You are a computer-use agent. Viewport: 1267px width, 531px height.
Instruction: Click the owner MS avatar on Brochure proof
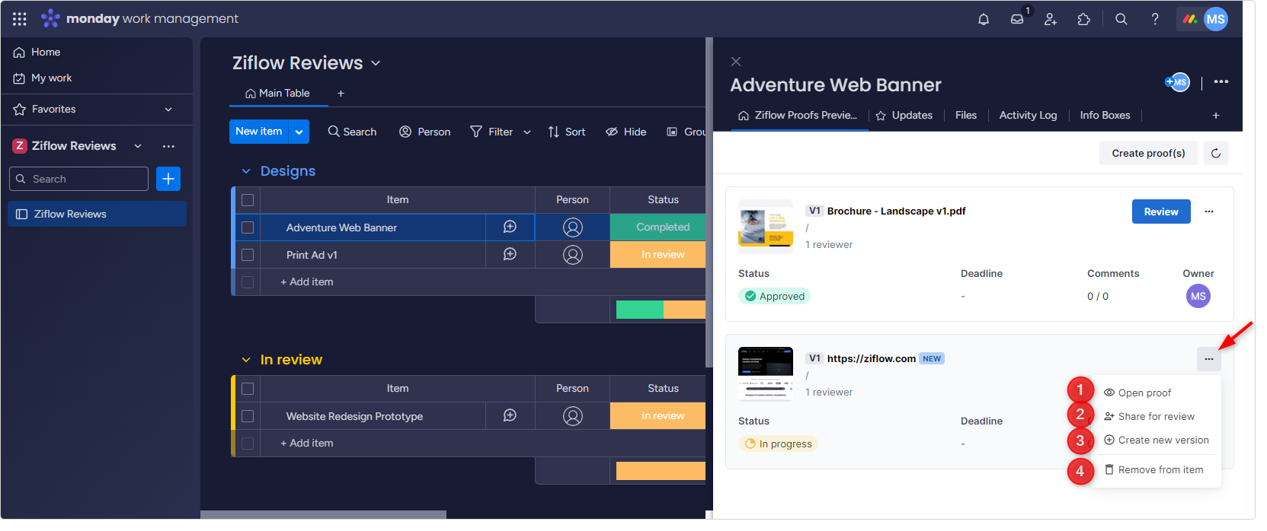pos(1198,296)
